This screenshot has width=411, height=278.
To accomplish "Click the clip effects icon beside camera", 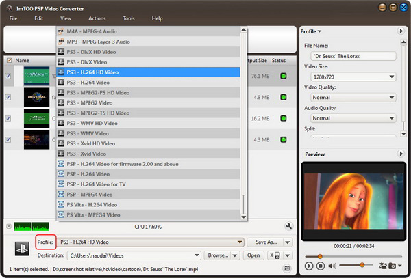I will click(x=383, y=266).
